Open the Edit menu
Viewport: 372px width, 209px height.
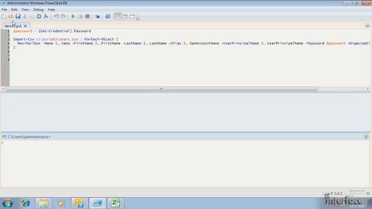pos(14,9)
